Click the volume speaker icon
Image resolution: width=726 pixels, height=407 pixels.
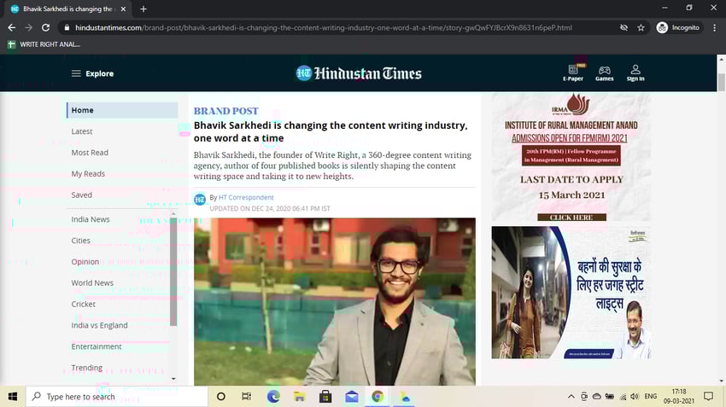(635, 397)
